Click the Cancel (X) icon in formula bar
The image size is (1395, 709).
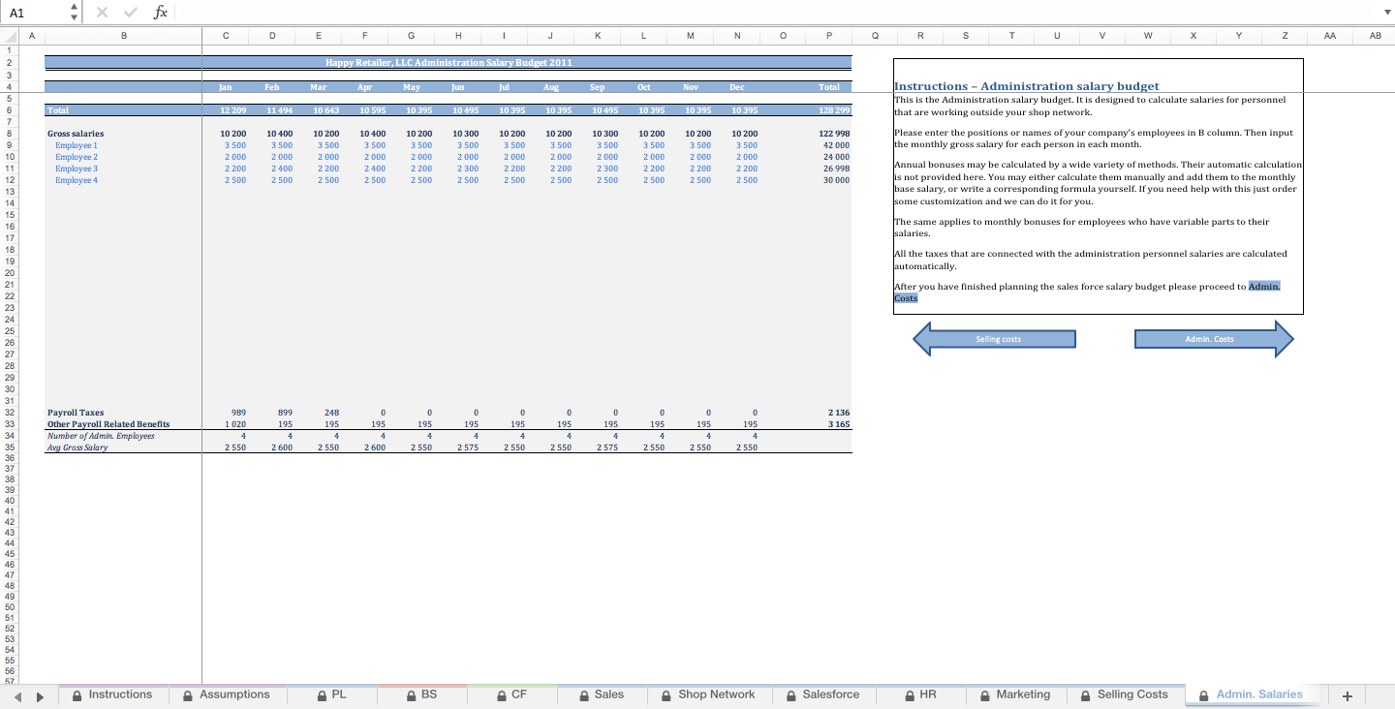102,12
